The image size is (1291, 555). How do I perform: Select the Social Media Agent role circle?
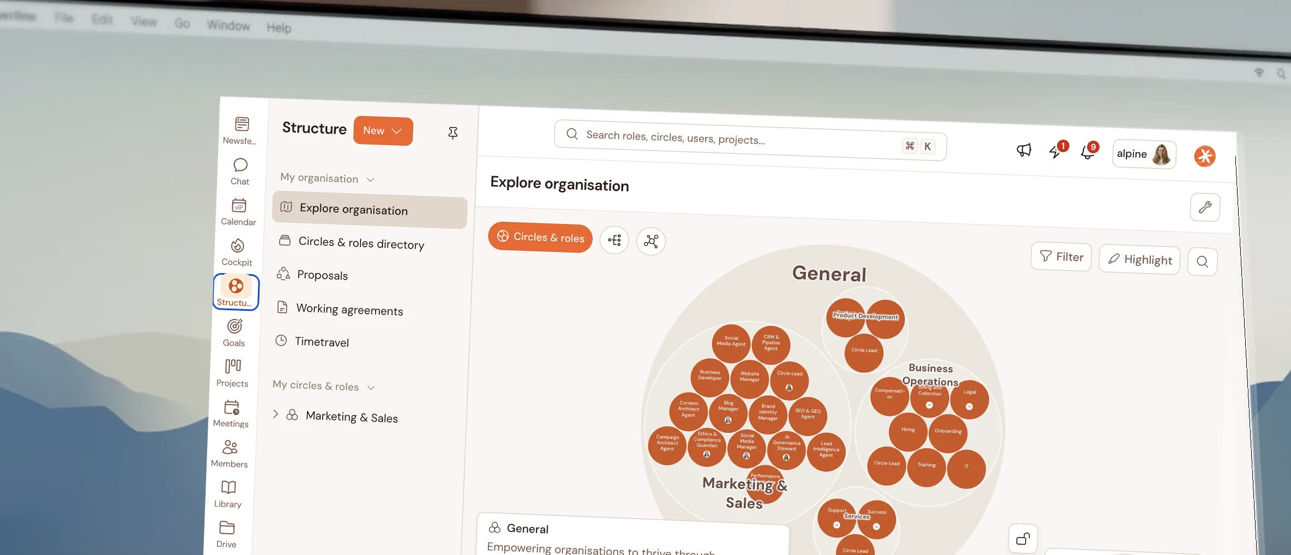click(x=731, y=343)
